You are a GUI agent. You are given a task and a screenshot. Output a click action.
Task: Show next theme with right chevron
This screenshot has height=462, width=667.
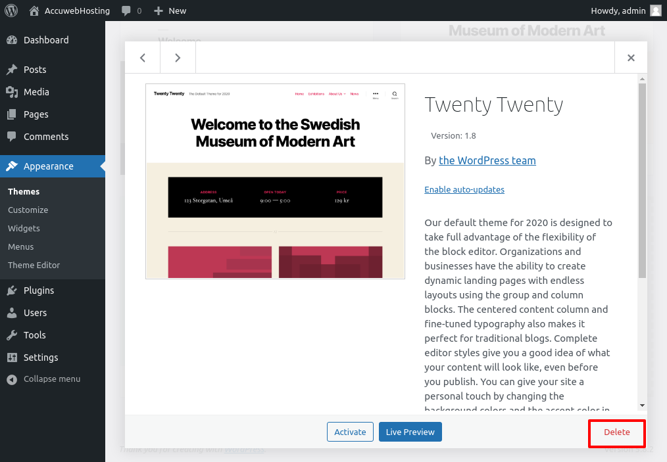tap(178, 57)
